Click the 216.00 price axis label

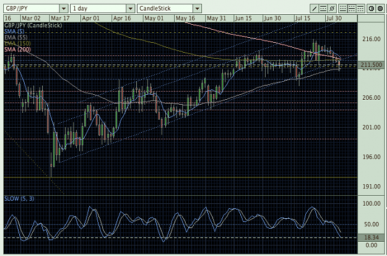pos(372,39)
